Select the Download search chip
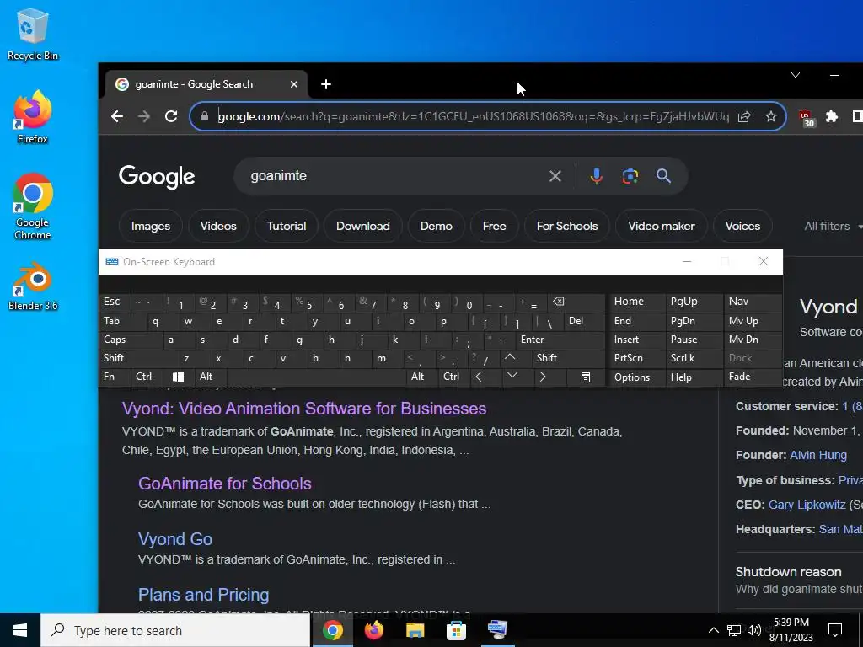 tap(362, 226)
